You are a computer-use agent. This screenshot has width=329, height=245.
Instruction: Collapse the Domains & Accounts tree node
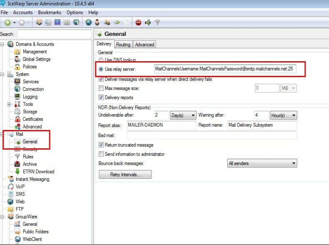2,44
